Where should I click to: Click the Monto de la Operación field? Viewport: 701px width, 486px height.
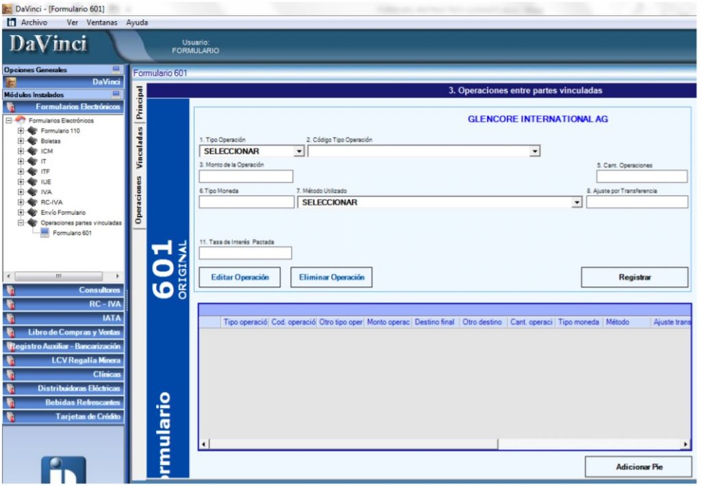[x=246, y=176]
